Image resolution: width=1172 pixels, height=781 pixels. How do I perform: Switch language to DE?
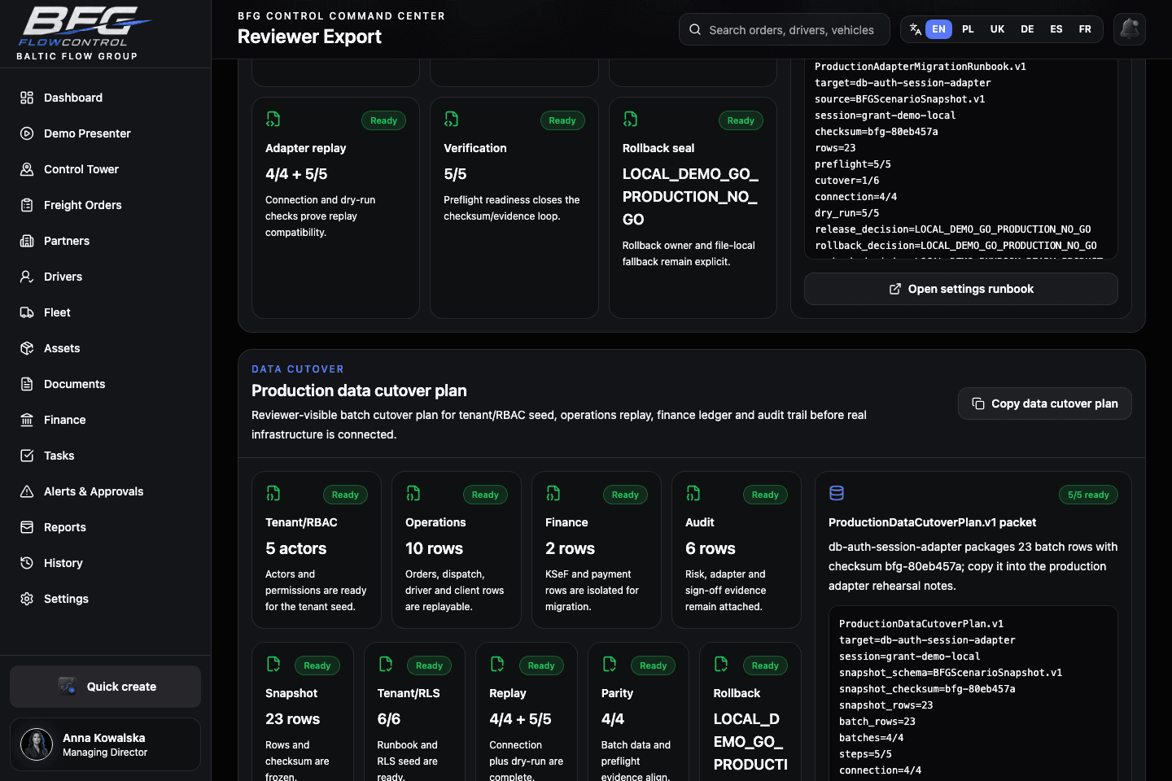pos(1027,29)
